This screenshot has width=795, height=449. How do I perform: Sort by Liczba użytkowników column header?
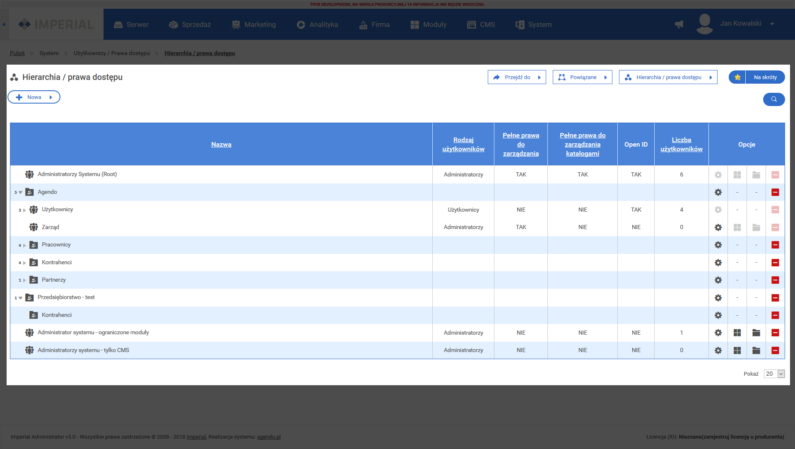(x=681, y=145)
